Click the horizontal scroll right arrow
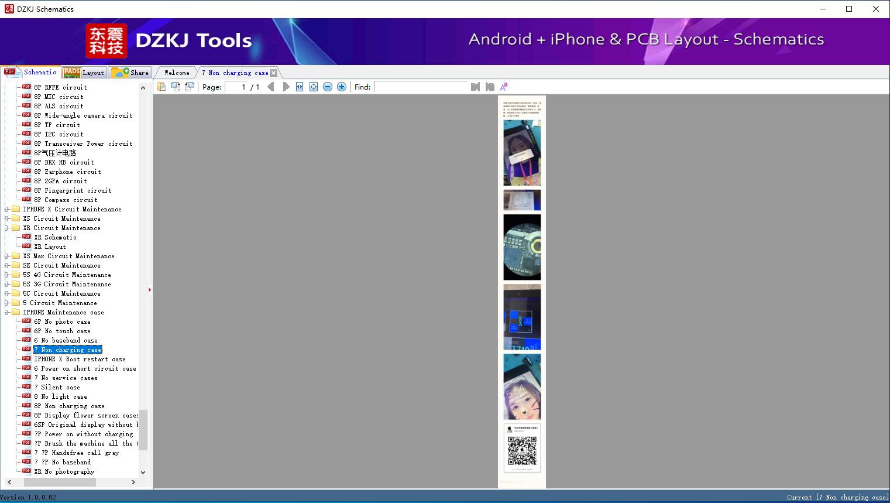Viewport: 890px width, 503px height. tap(133, 482)
